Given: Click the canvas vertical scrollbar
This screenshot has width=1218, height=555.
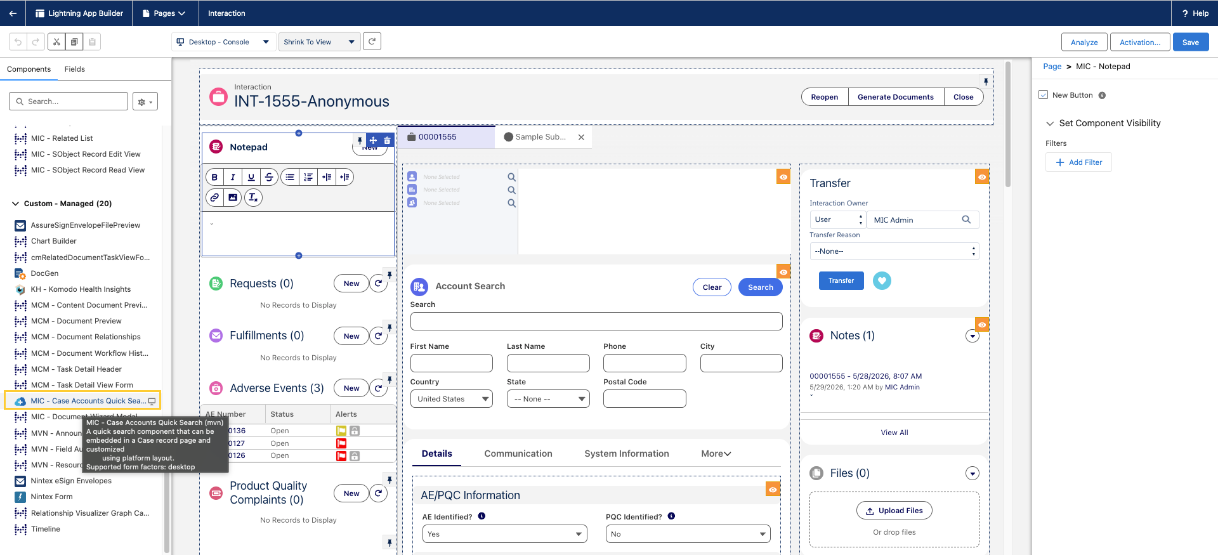Looking at the screenshot, I should (1008, 124).
